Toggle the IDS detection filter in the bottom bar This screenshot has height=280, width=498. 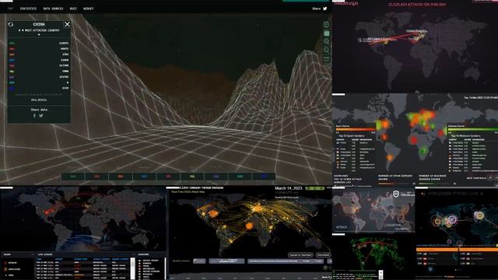(x=168, y=177)
